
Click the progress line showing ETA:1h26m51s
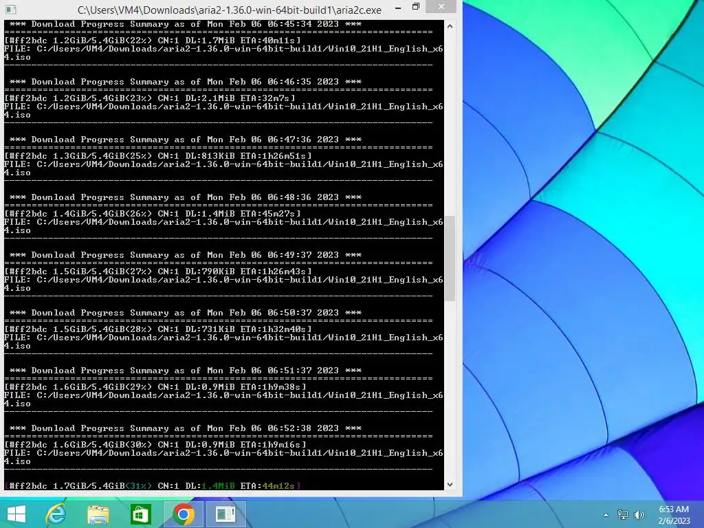pos(158,156)
